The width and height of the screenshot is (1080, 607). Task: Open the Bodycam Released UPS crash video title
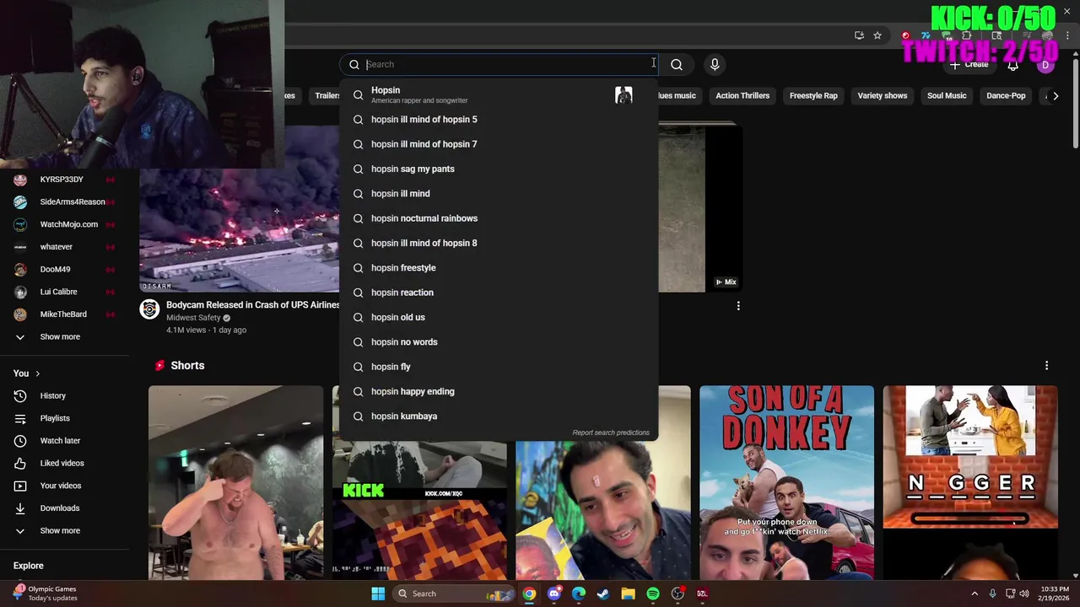pyautogui.click(x=253, y=305)
